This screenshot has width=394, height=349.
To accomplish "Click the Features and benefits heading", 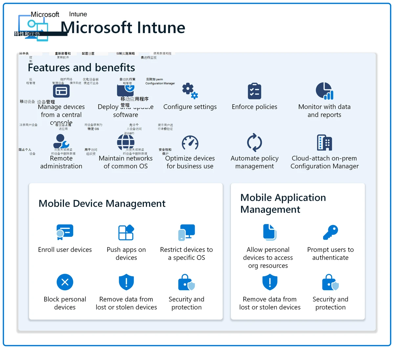I will click(81, 68).
